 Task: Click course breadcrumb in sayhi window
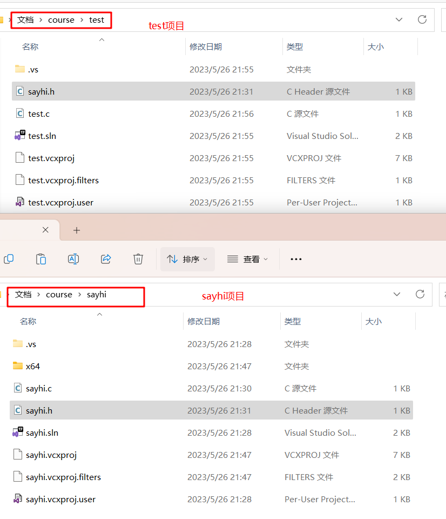point(59,294)
